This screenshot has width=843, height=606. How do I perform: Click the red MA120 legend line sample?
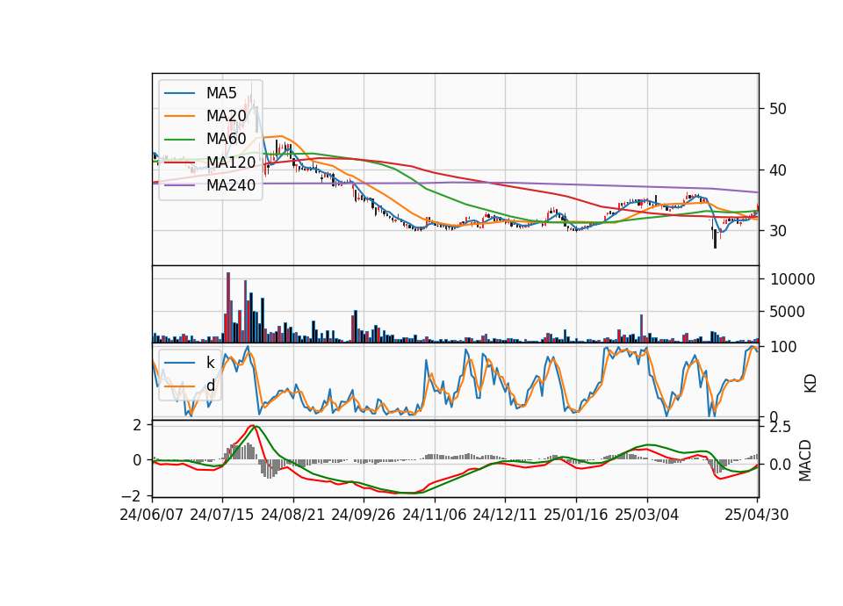(179, 162)
